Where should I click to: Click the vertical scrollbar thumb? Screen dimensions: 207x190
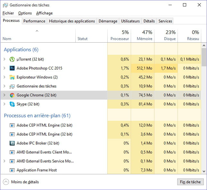204,57
